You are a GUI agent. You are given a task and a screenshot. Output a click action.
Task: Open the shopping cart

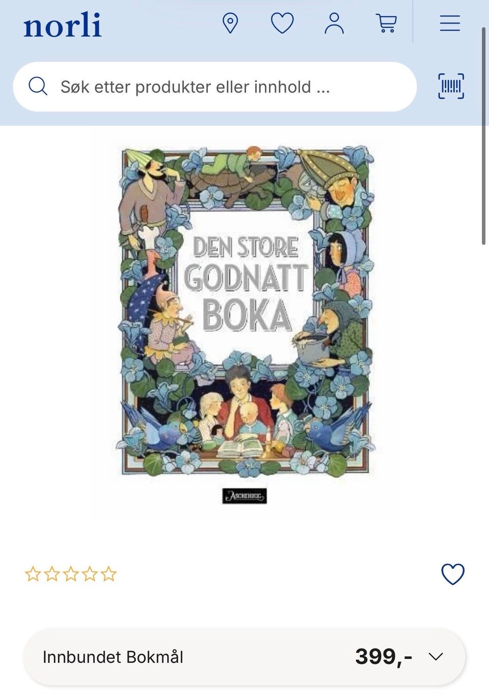(386, 23)
